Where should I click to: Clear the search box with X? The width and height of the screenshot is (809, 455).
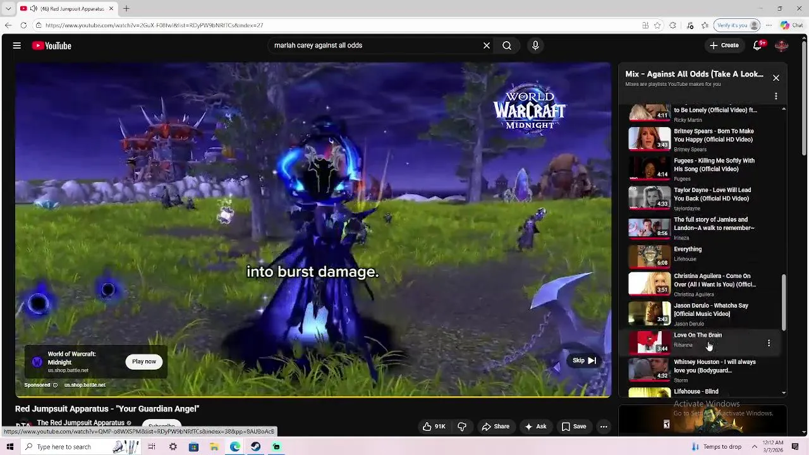pyautogui.click(x=487, y=45)
